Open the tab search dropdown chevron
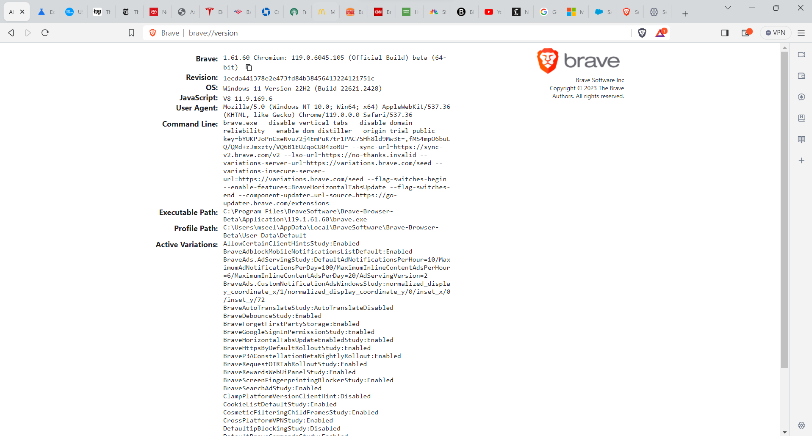The height and width of the screenshot is (436, 812). tap(728, 8)
